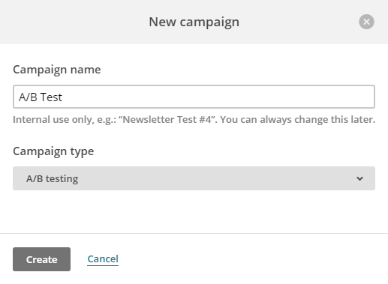This screenshot has height=284, width=388.
Task: Click the New campaign dialog title
Action: click(194, 22)
